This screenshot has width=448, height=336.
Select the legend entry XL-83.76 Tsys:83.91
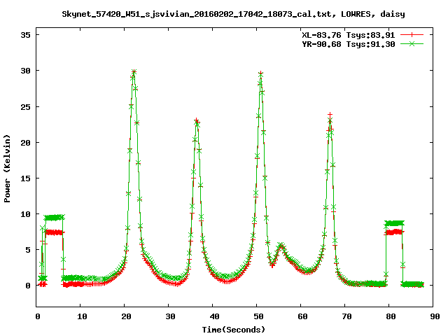click(349, 35)
